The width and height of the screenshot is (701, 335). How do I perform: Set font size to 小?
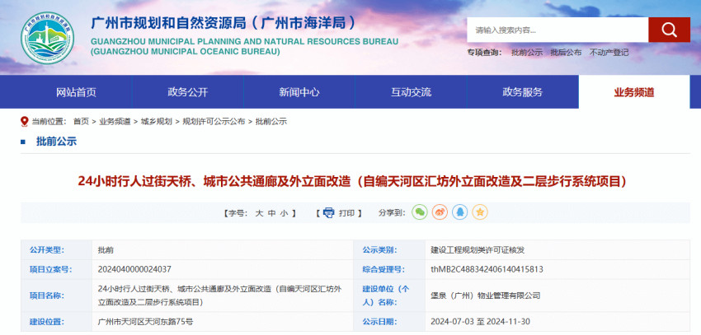pyautogui.click(x=284, y=213)
